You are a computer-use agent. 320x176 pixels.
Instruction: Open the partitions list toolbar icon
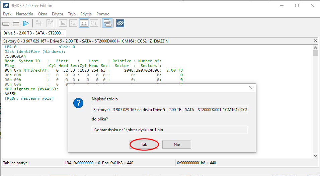click(16, 23)
